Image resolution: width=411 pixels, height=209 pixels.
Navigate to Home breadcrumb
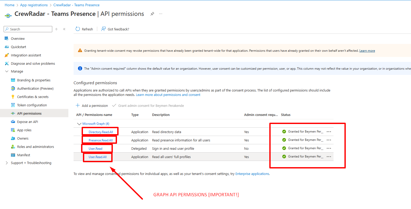coord(10,5)
